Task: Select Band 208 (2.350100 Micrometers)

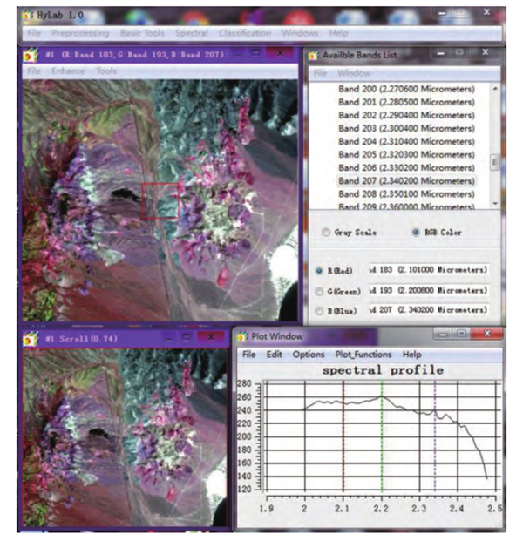Action: [x=406, y=194]
